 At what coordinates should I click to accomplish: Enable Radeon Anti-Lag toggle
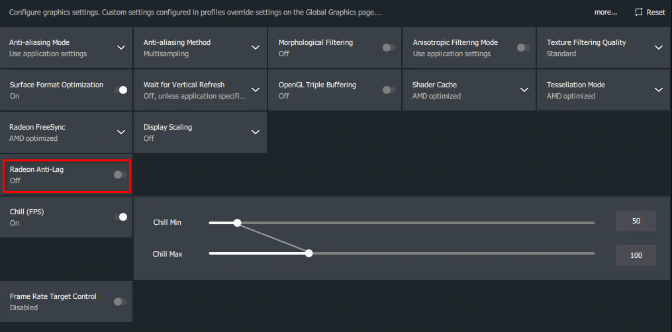click(120, 175)
